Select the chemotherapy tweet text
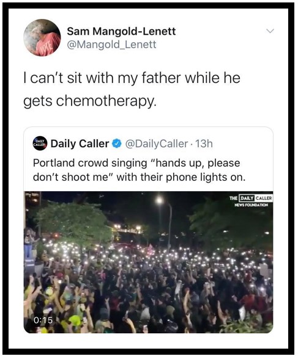Image resolution: width=298 pixels, height=359 pixels. [x=132, y=89]
